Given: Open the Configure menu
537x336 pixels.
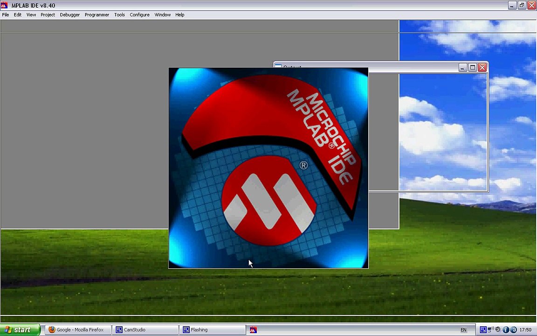Looking at the screenshot, I should [x=140, y=15].
